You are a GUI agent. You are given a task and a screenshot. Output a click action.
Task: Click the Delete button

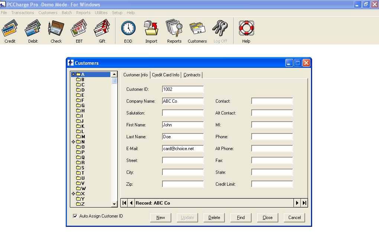[x=214, y=218]
